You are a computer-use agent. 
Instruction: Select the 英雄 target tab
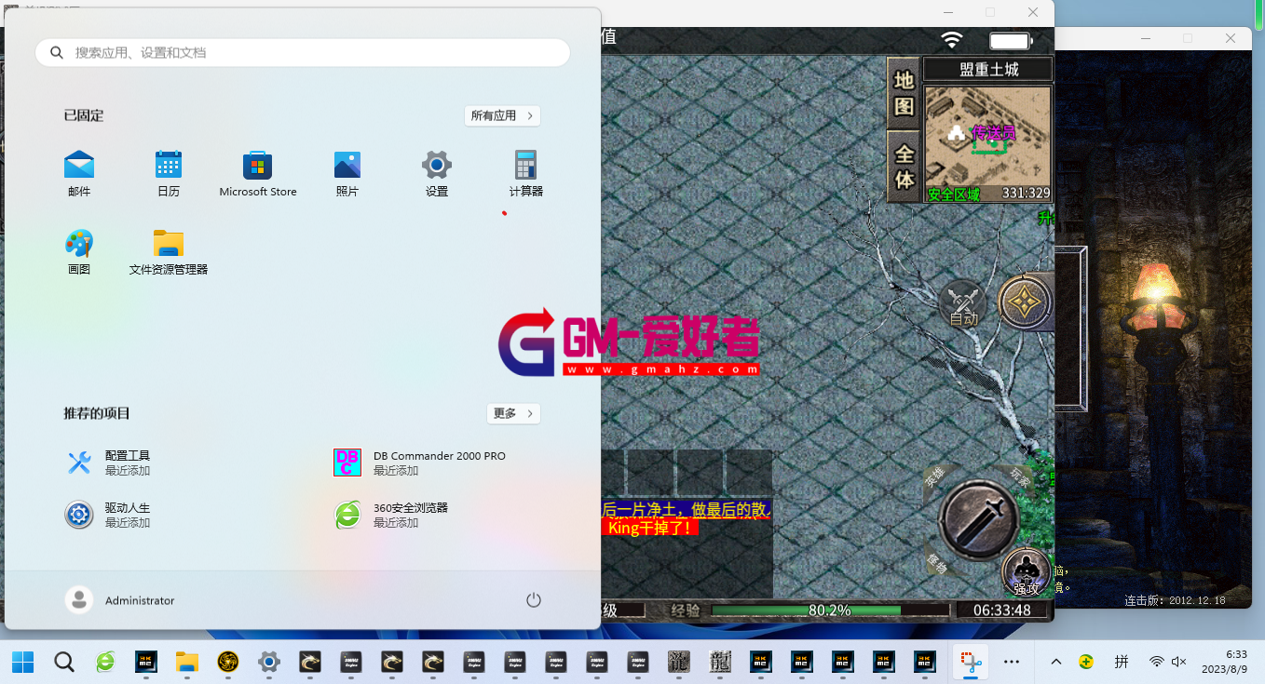tap(934, 477)
